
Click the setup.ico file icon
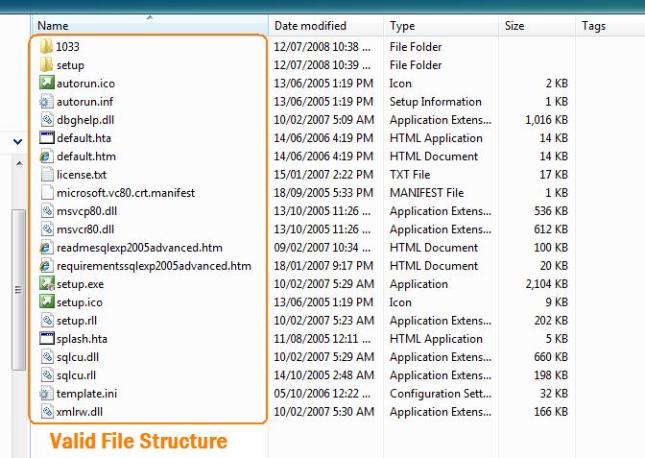tap(46, 301)
